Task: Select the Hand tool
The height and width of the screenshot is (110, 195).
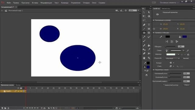Action: (144, 58)
